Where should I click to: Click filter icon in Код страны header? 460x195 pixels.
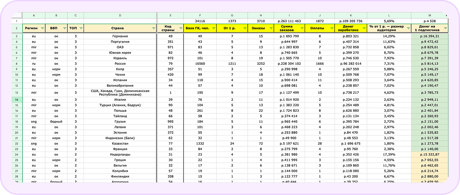180,29
